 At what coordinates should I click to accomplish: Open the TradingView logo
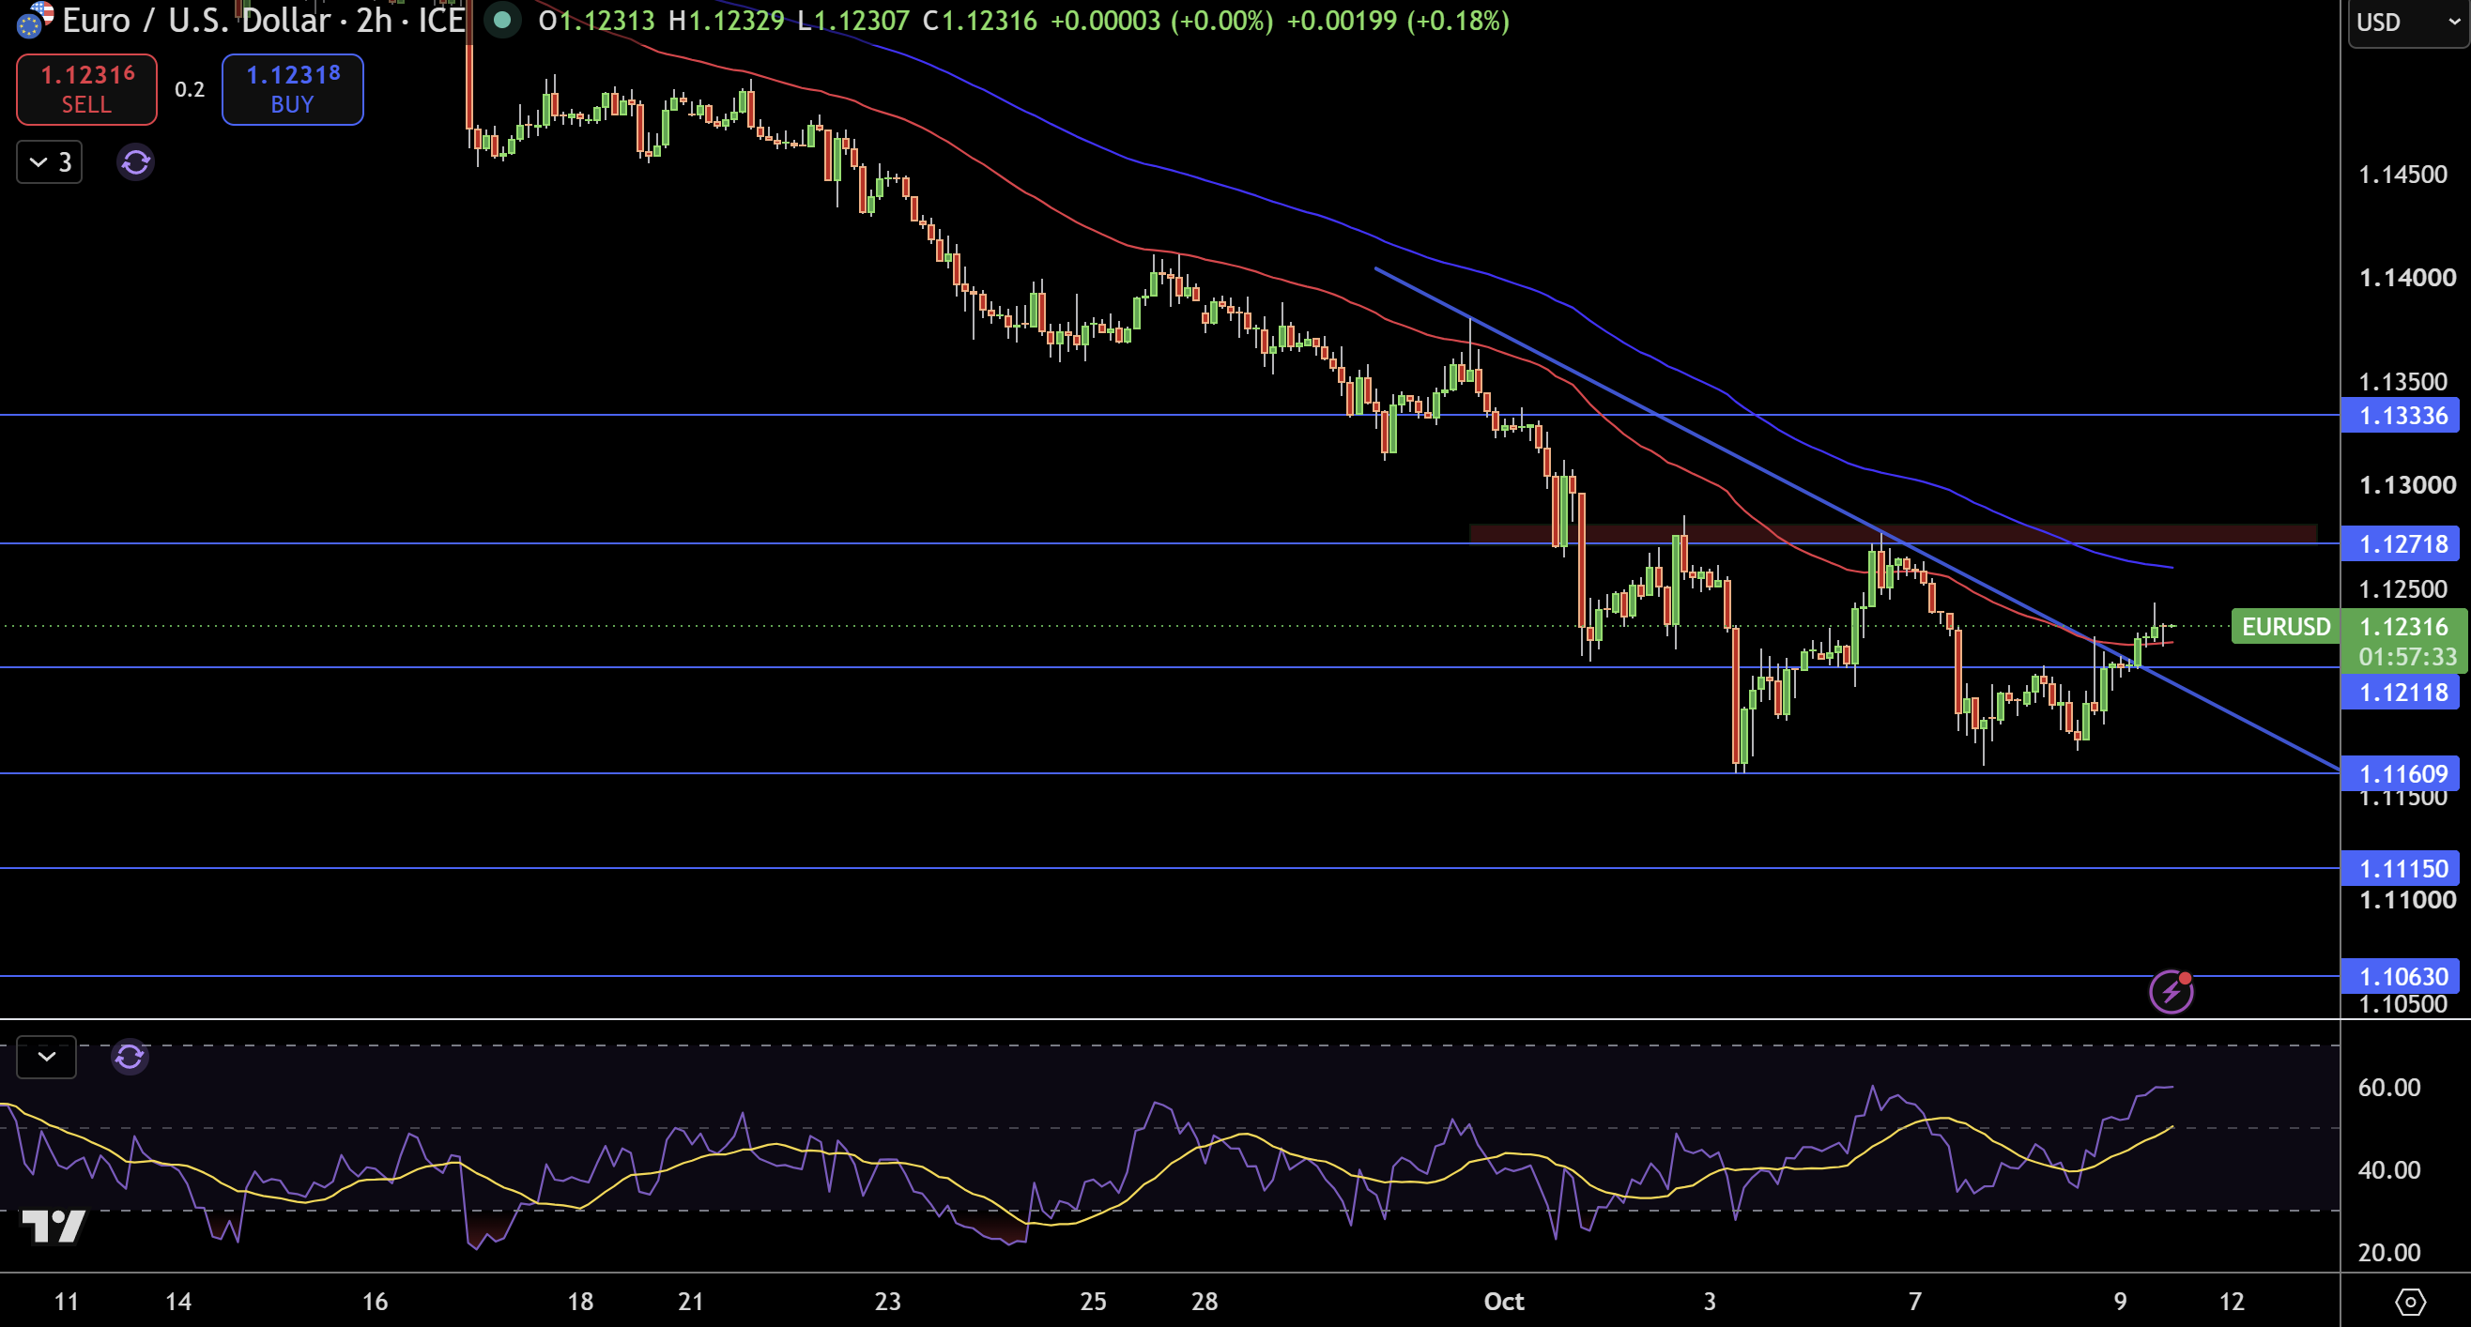pyautogui.click(x=53, y=1226)
